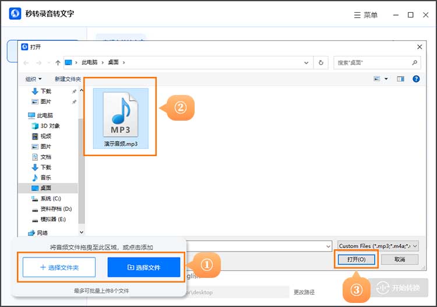The width and height of the screenshot is (437, 307).
Task: Click the 取消 button
Action: click(400, 259)
